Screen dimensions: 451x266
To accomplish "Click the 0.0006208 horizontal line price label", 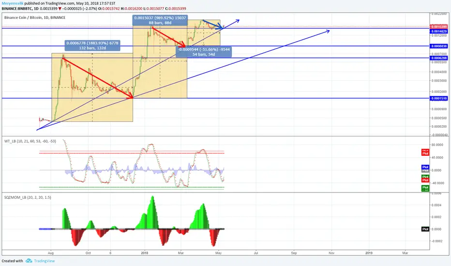I will pyautogui.click(x=439, y=58).
